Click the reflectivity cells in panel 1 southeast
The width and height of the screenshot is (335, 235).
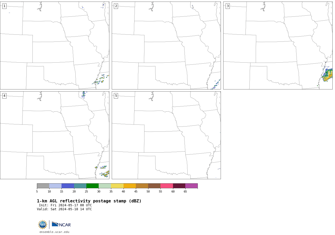click(100, 79)
